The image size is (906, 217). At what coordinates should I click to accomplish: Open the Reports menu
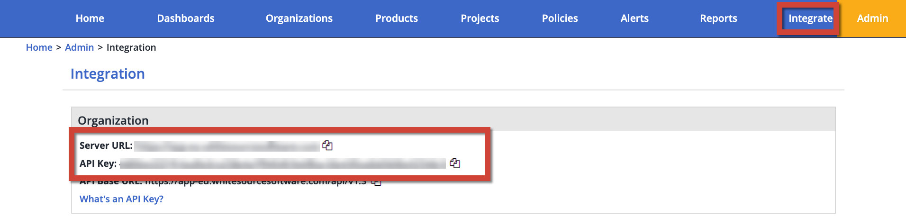(x=718, y=18)
